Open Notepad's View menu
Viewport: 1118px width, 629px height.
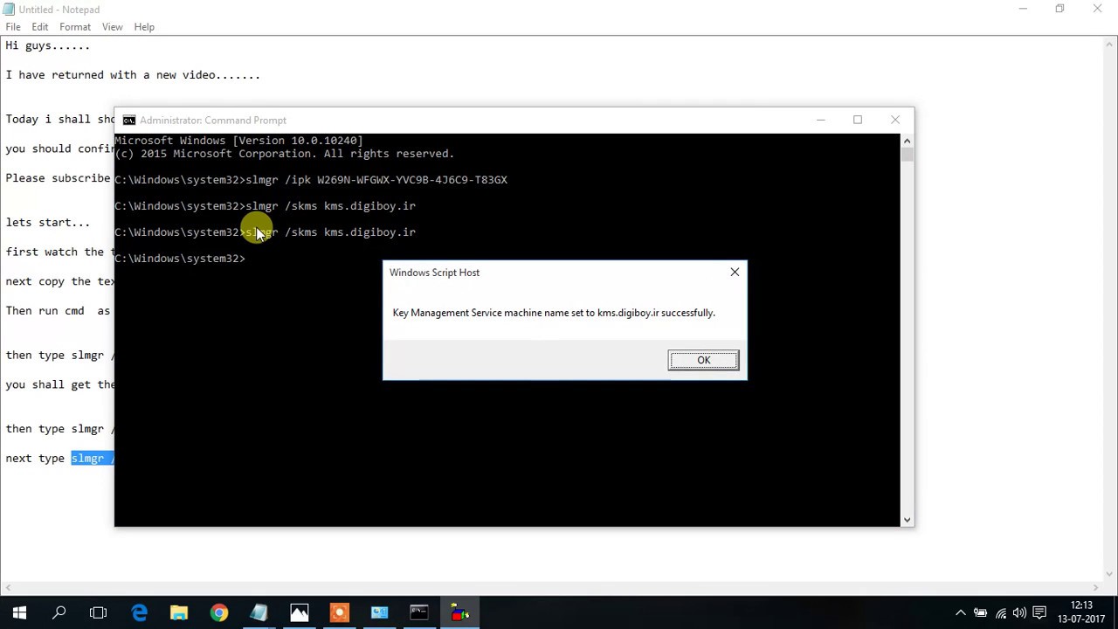click(113, 27)
